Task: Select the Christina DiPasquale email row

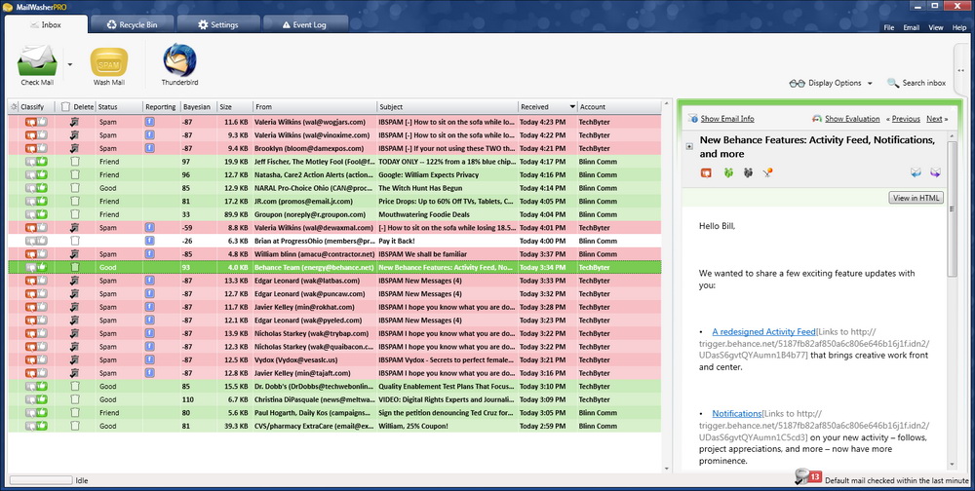Action: point(335,399)
